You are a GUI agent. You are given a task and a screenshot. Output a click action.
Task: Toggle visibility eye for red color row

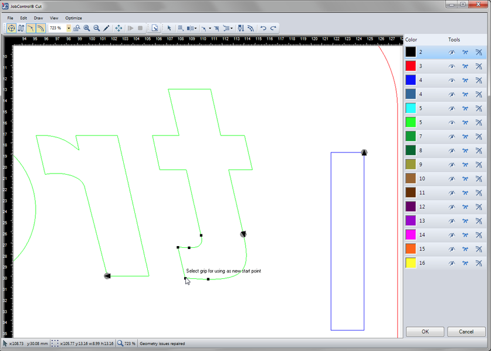click(x=452, y=66)
